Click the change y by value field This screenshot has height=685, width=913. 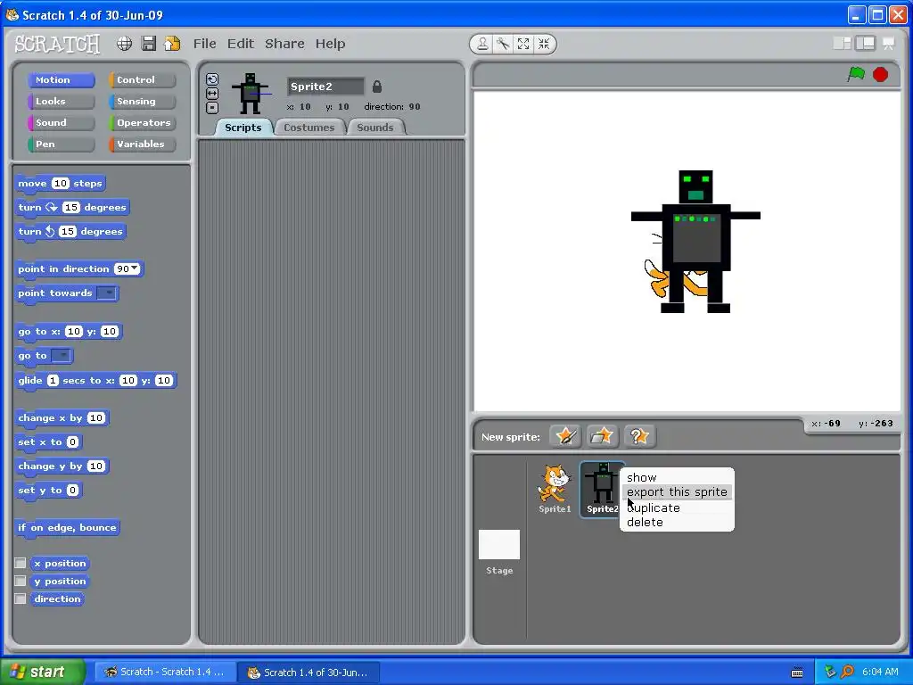[96, 466]
